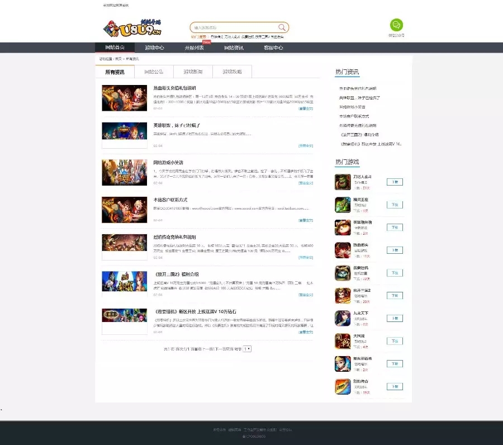Open the 九龙天下 game icon
The image size is (503, 445).
343,318
